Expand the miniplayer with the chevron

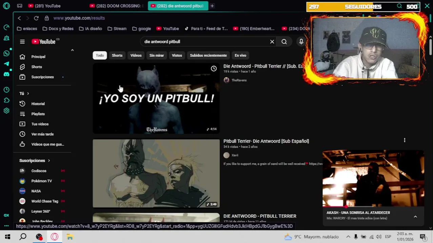coord(415,216)
